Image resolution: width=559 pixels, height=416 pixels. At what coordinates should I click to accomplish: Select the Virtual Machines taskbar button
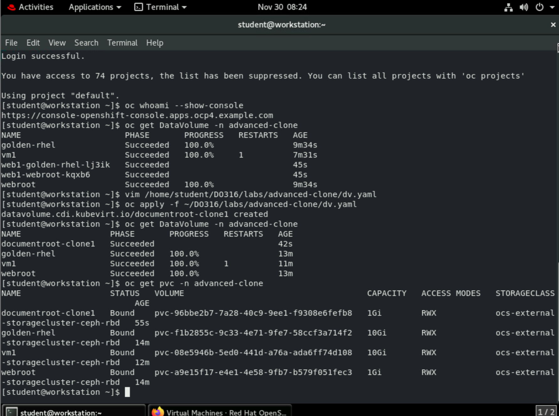pyautogui.click(x=220, y=411)
